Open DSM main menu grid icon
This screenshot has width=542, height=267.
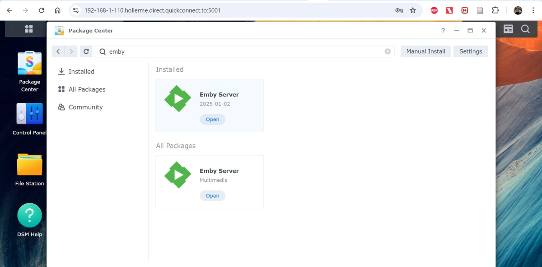(x=29, y=29)
